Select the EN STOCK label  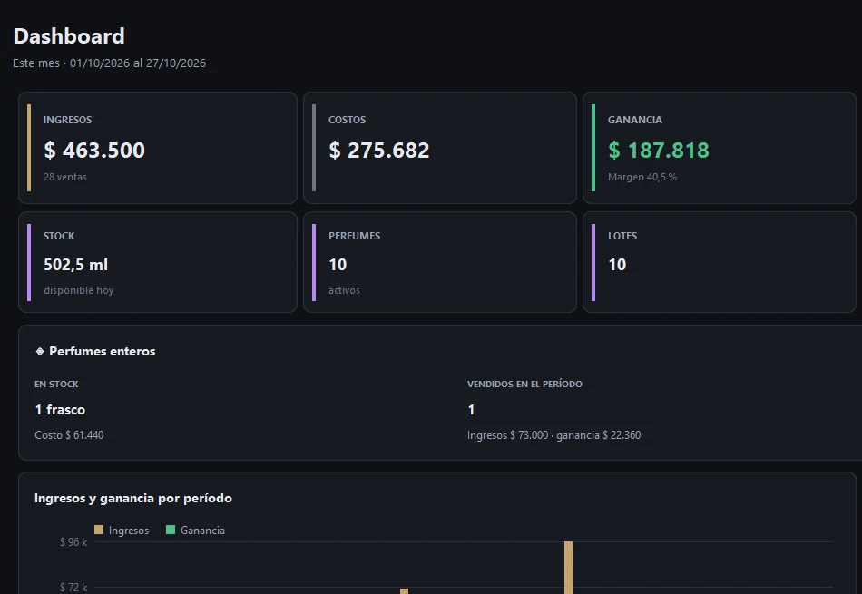coord(56,385)
